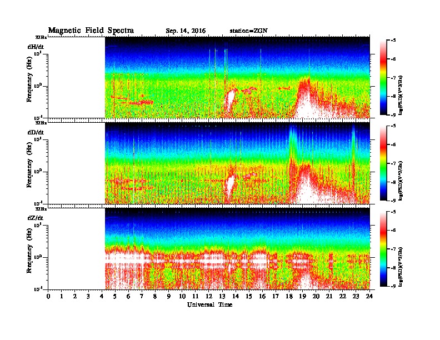Click hour "16" on the time axis
440x340 pixels.
click(x=262, y=297)
